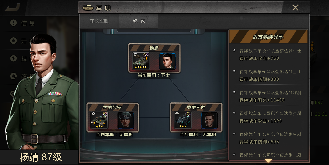Close the 军职 panel

pyautogui.click(x=295, y=7)
